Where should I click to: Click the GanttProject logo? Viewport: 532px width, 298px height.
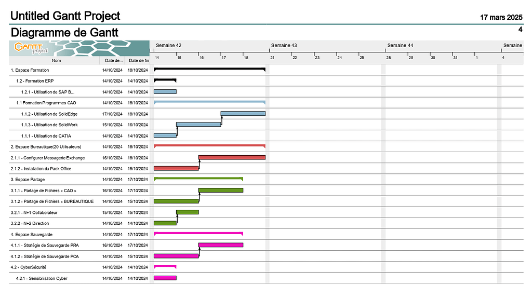(31, 48)
